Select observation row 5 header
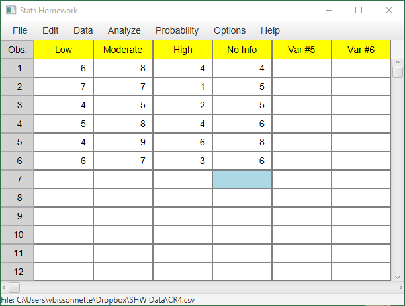This screenshot has height=306, width=405. (17, 142)
